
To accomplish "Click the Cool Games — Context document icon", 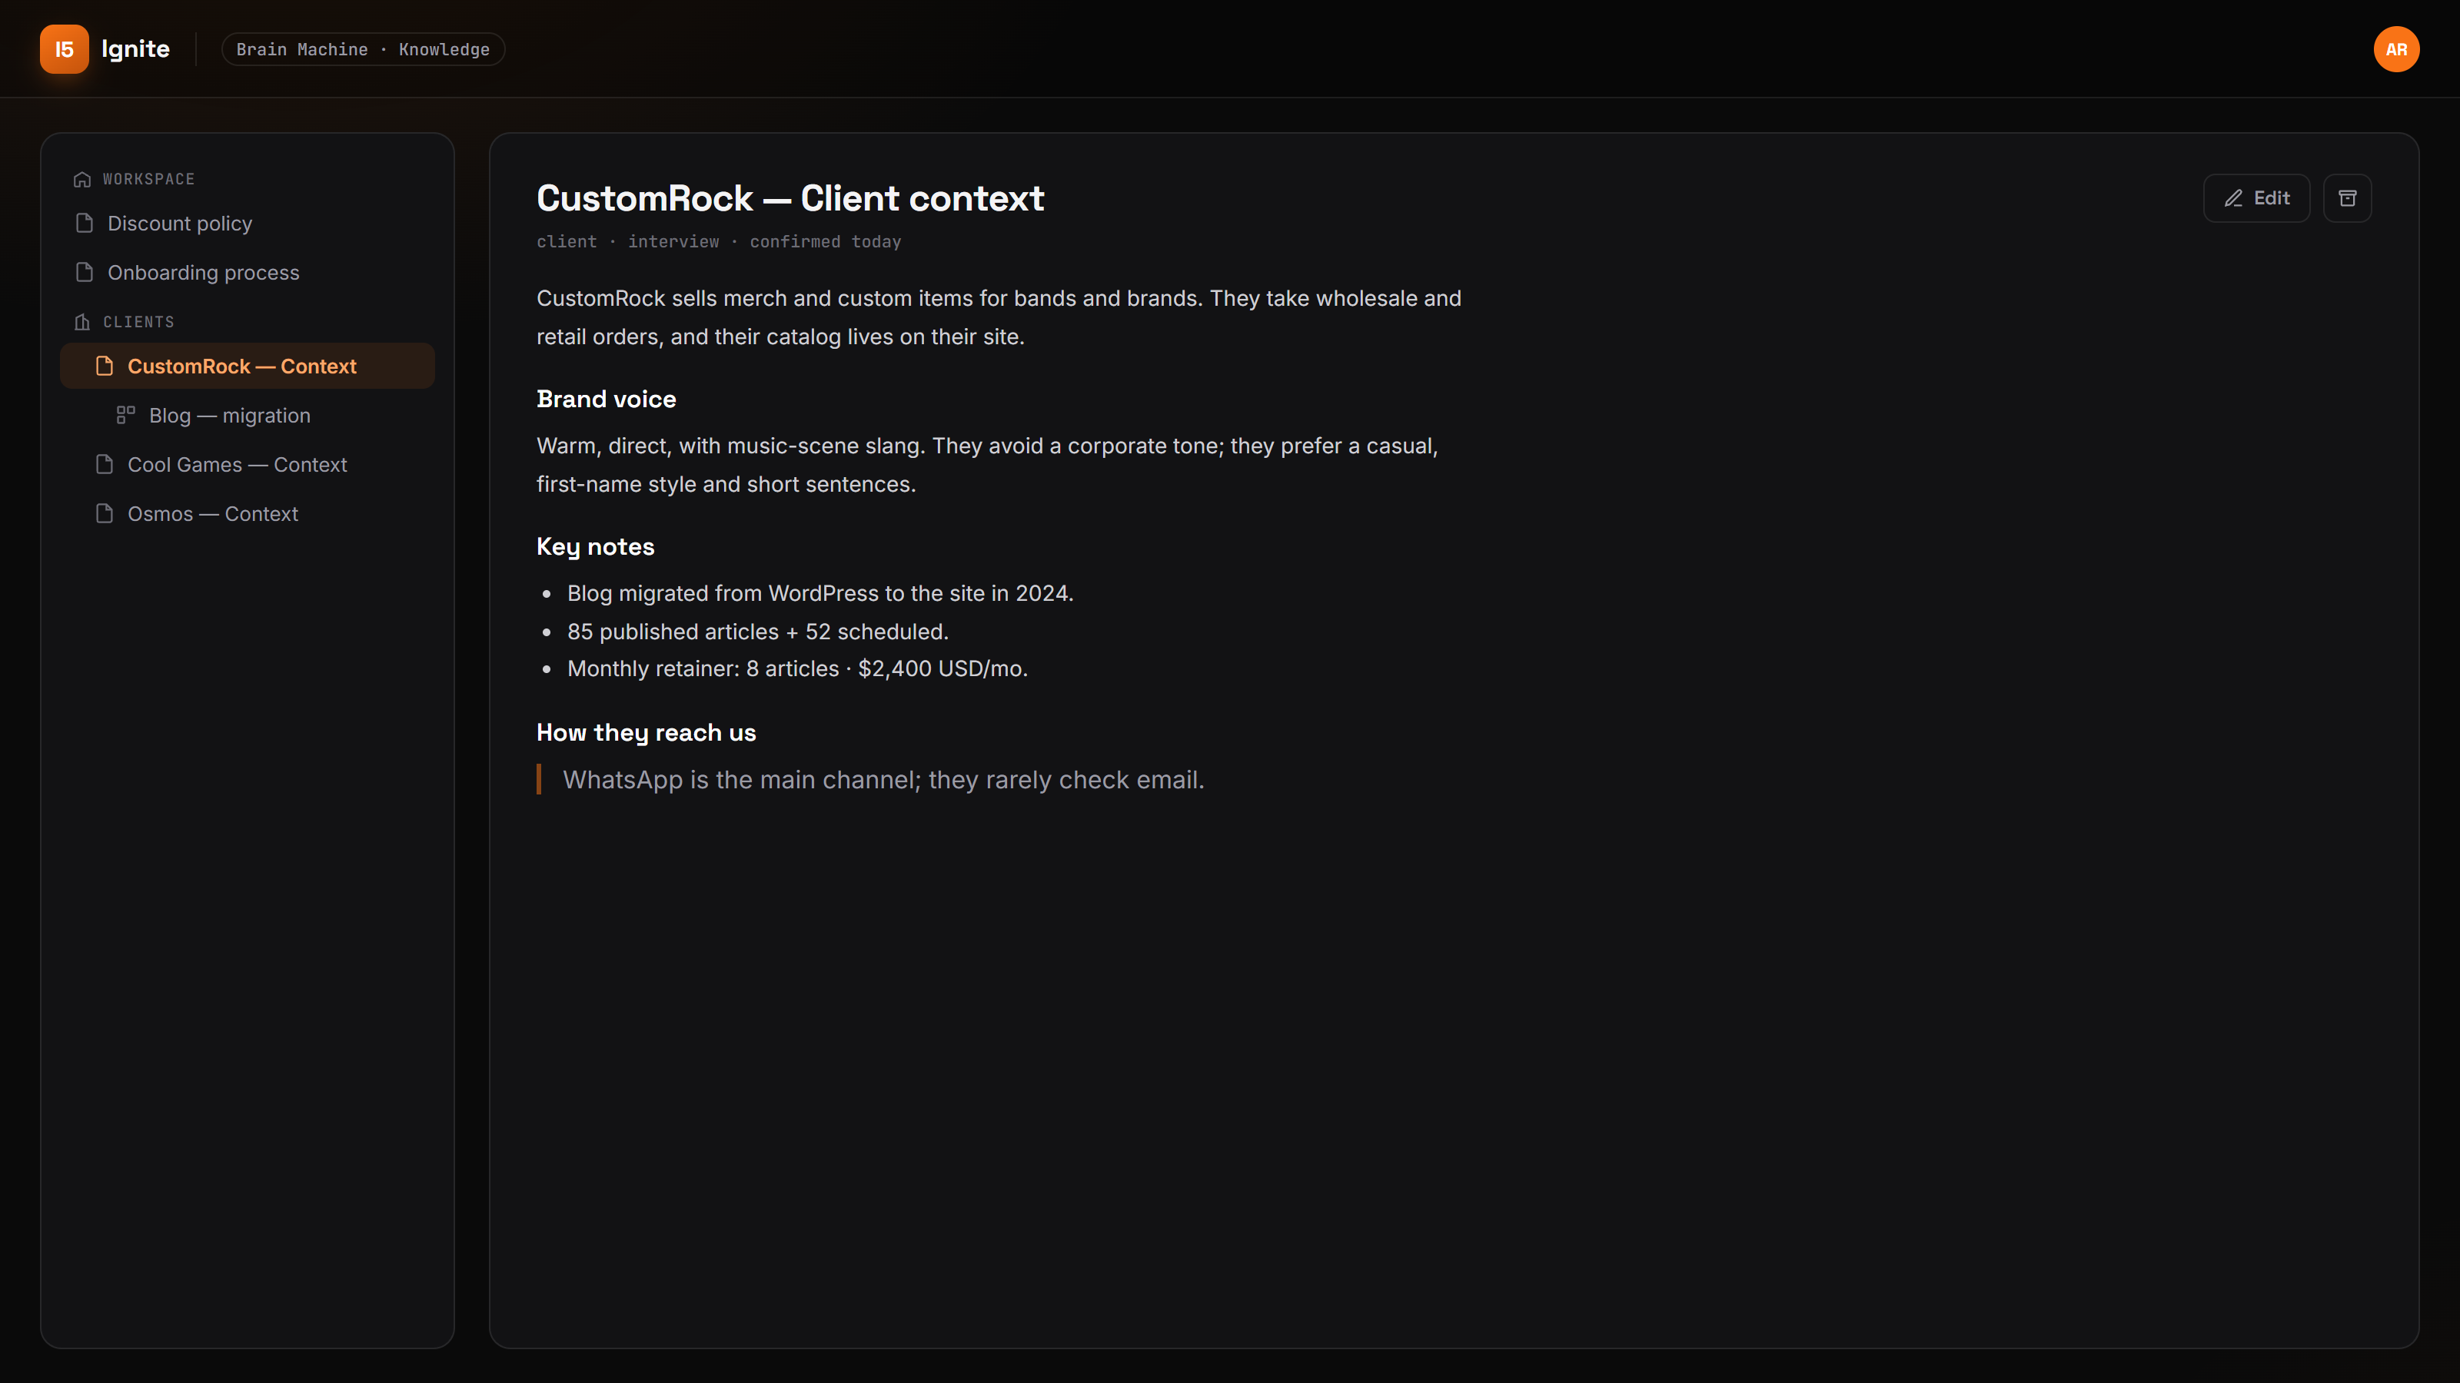I will [x=104, y=464].
